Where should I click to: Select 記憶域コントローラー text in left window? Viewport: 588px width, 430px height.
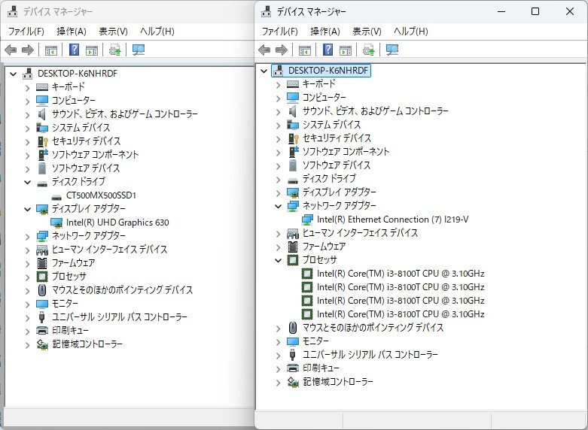tap(87, 344)
